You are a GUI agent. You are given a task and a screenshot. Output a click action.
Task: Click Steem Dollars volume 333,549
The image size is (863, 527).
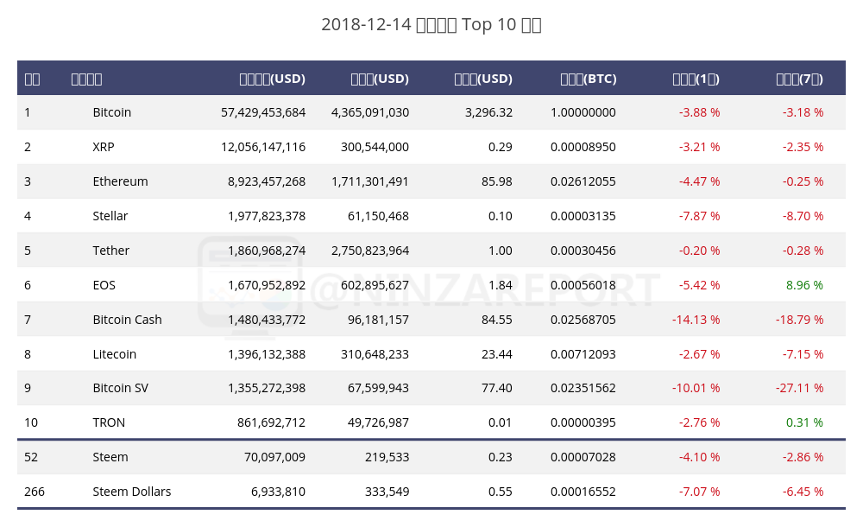pyautogui.click(x=387, y=492)
